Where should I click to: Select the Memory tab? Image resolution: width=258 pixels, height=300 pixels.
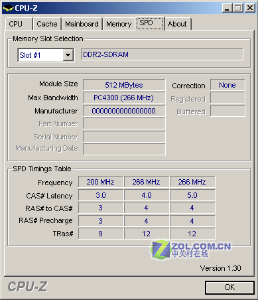119,24
